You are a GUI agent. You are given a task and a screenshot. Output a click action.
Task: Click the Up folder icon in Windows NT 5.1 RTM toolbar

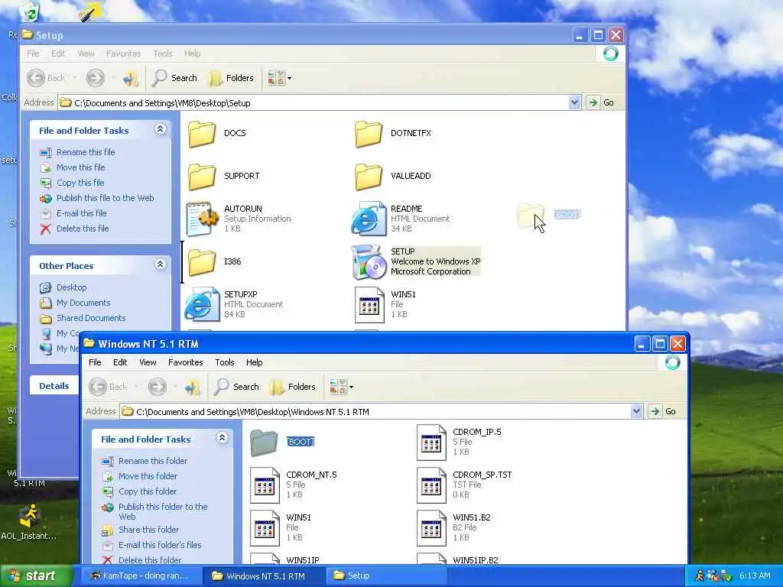click(x=193, y=387)
